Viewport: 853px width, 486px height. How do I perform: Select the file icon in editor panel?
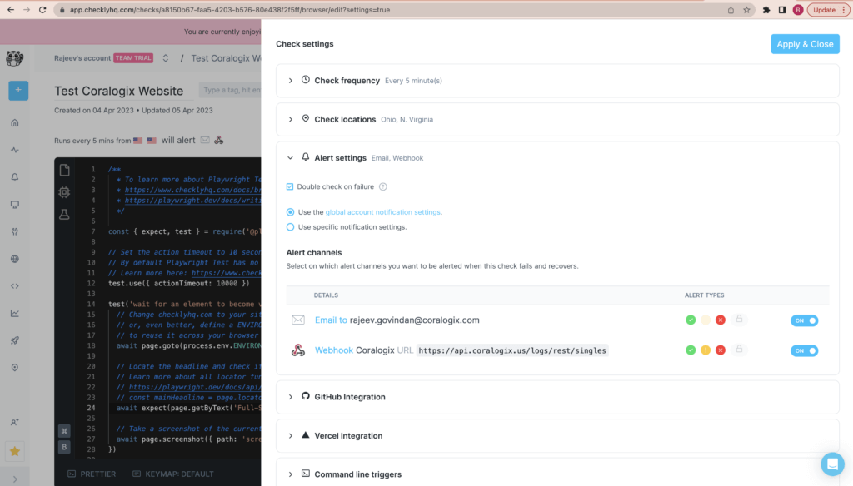point(64,170)
